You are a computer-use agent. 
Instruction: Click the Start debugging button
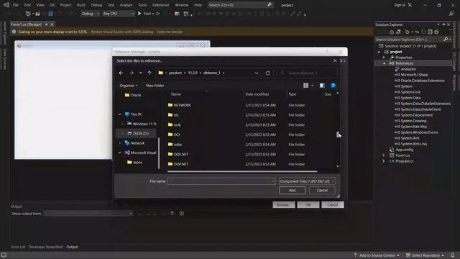145,14
